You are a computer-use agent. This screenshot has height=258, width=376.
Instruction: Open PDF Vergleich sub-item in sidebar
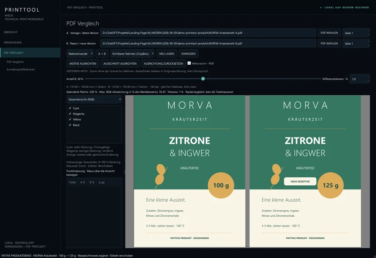point(15,62)
